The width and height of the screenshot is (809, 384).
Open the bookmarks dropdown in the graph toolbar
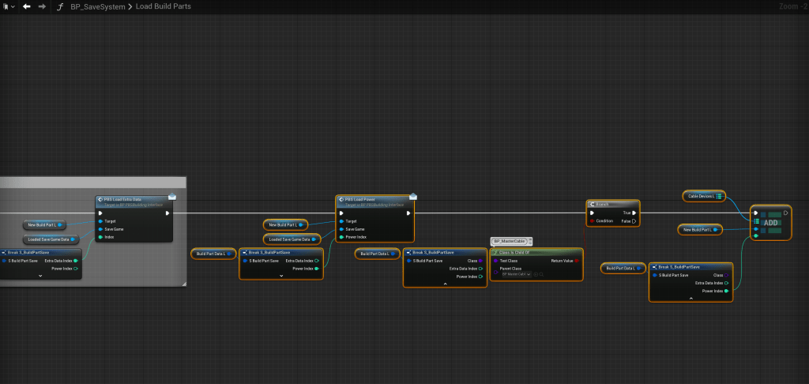tap(8, 6)
